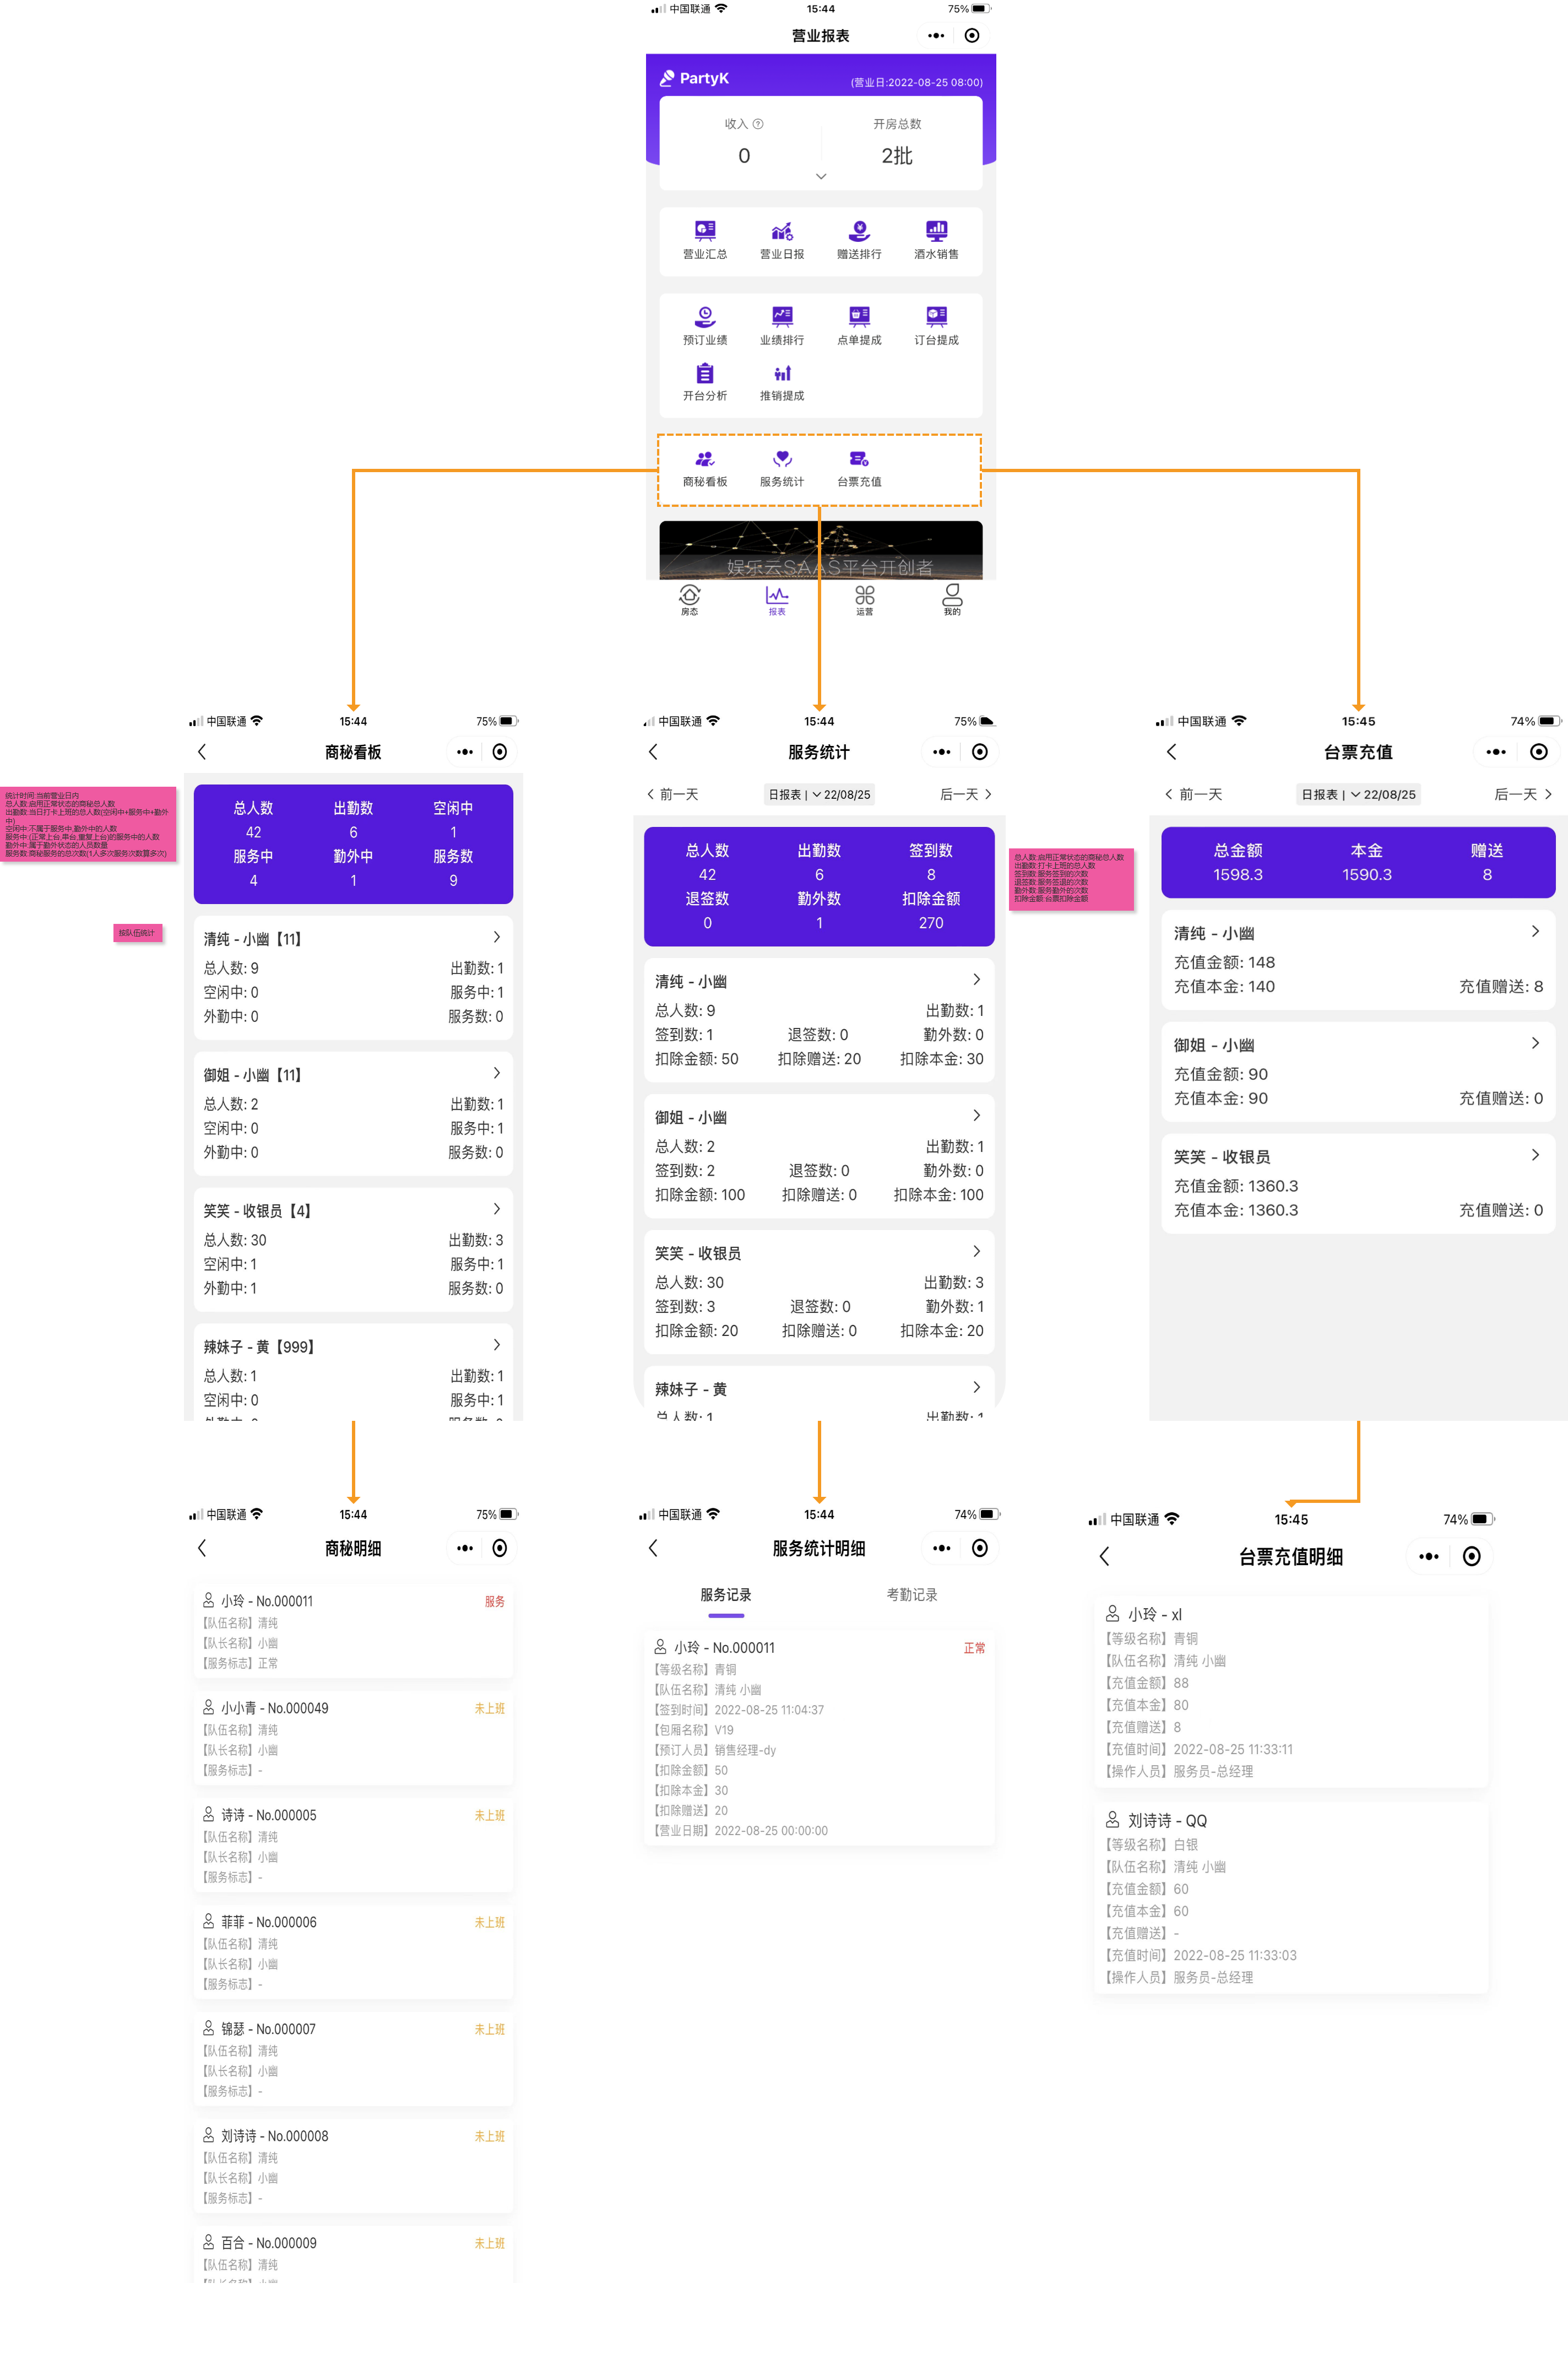Open 刘诗诗 - QQ recharge record
Image resolution: width=1568 pixels, height=2364 pixels.
pos(1291,1898)
